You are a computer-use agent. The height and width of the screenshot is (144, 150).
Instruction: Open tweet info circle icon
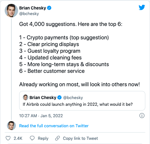point(142,116)
